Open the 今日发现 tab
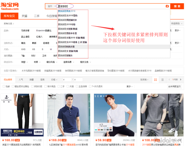 coord(52,16)
